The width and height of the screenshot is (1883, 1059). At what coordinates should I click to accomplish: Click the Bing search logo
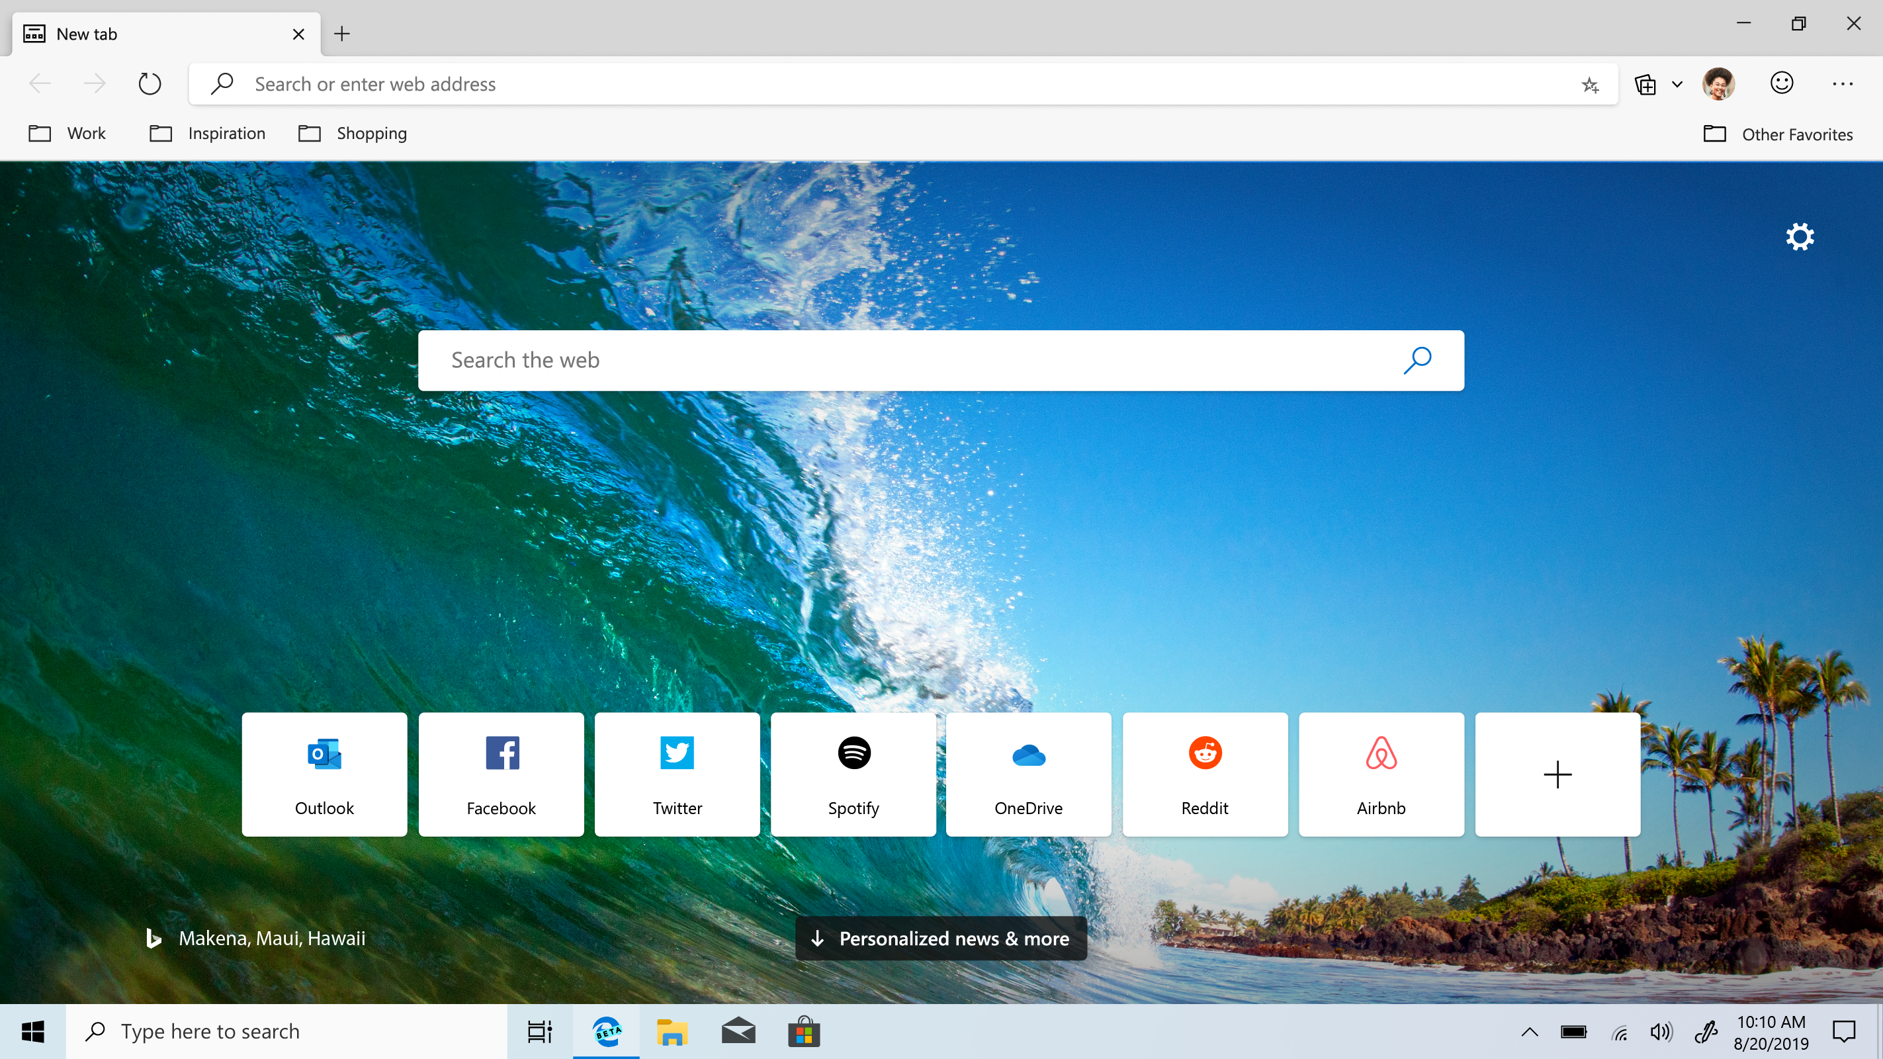[155, 937]
